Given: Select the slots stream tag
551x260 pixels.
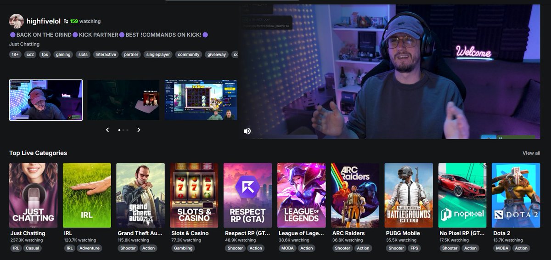Looking at the screenshot, I should pyautogui.click(x=83, y=54).
